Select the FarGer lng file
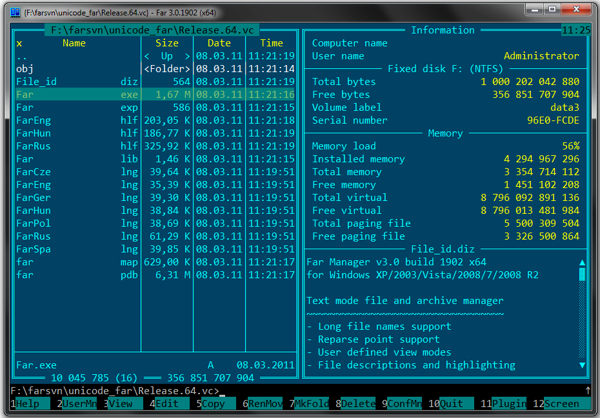 [x=155, y=198]
